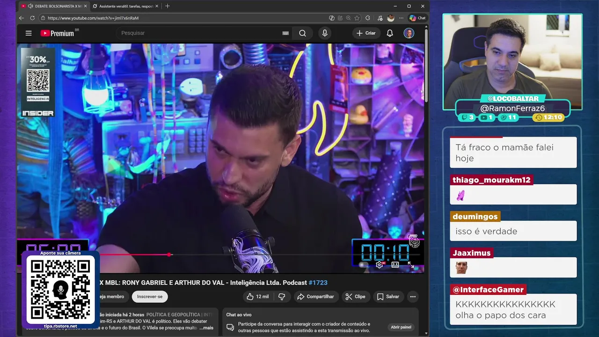
Task: Open browser zoom magnifier icon in address bar
Action: [x=349, y=18]
